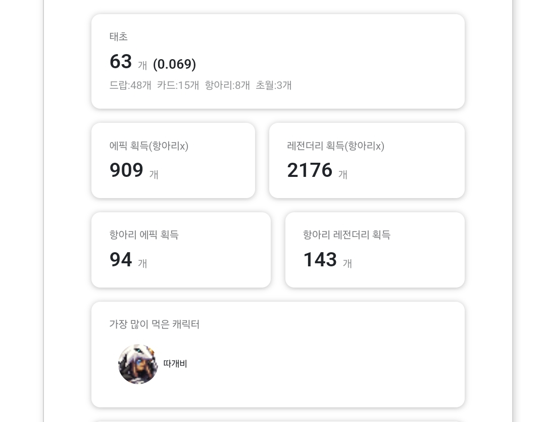
Task: Click the 따개비 character avatar image
Action: coord(138,364)
